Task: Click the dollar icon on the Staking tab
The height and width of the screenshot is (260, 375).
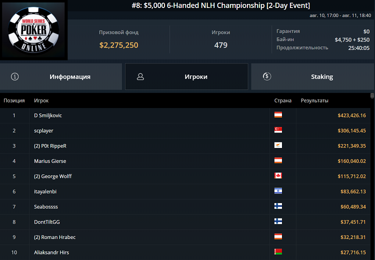Action: [x=267, y=76]
